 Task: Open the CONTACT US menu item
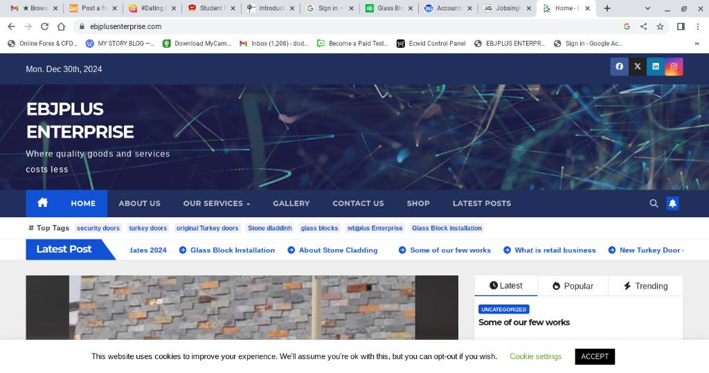(x=358, y=203)
